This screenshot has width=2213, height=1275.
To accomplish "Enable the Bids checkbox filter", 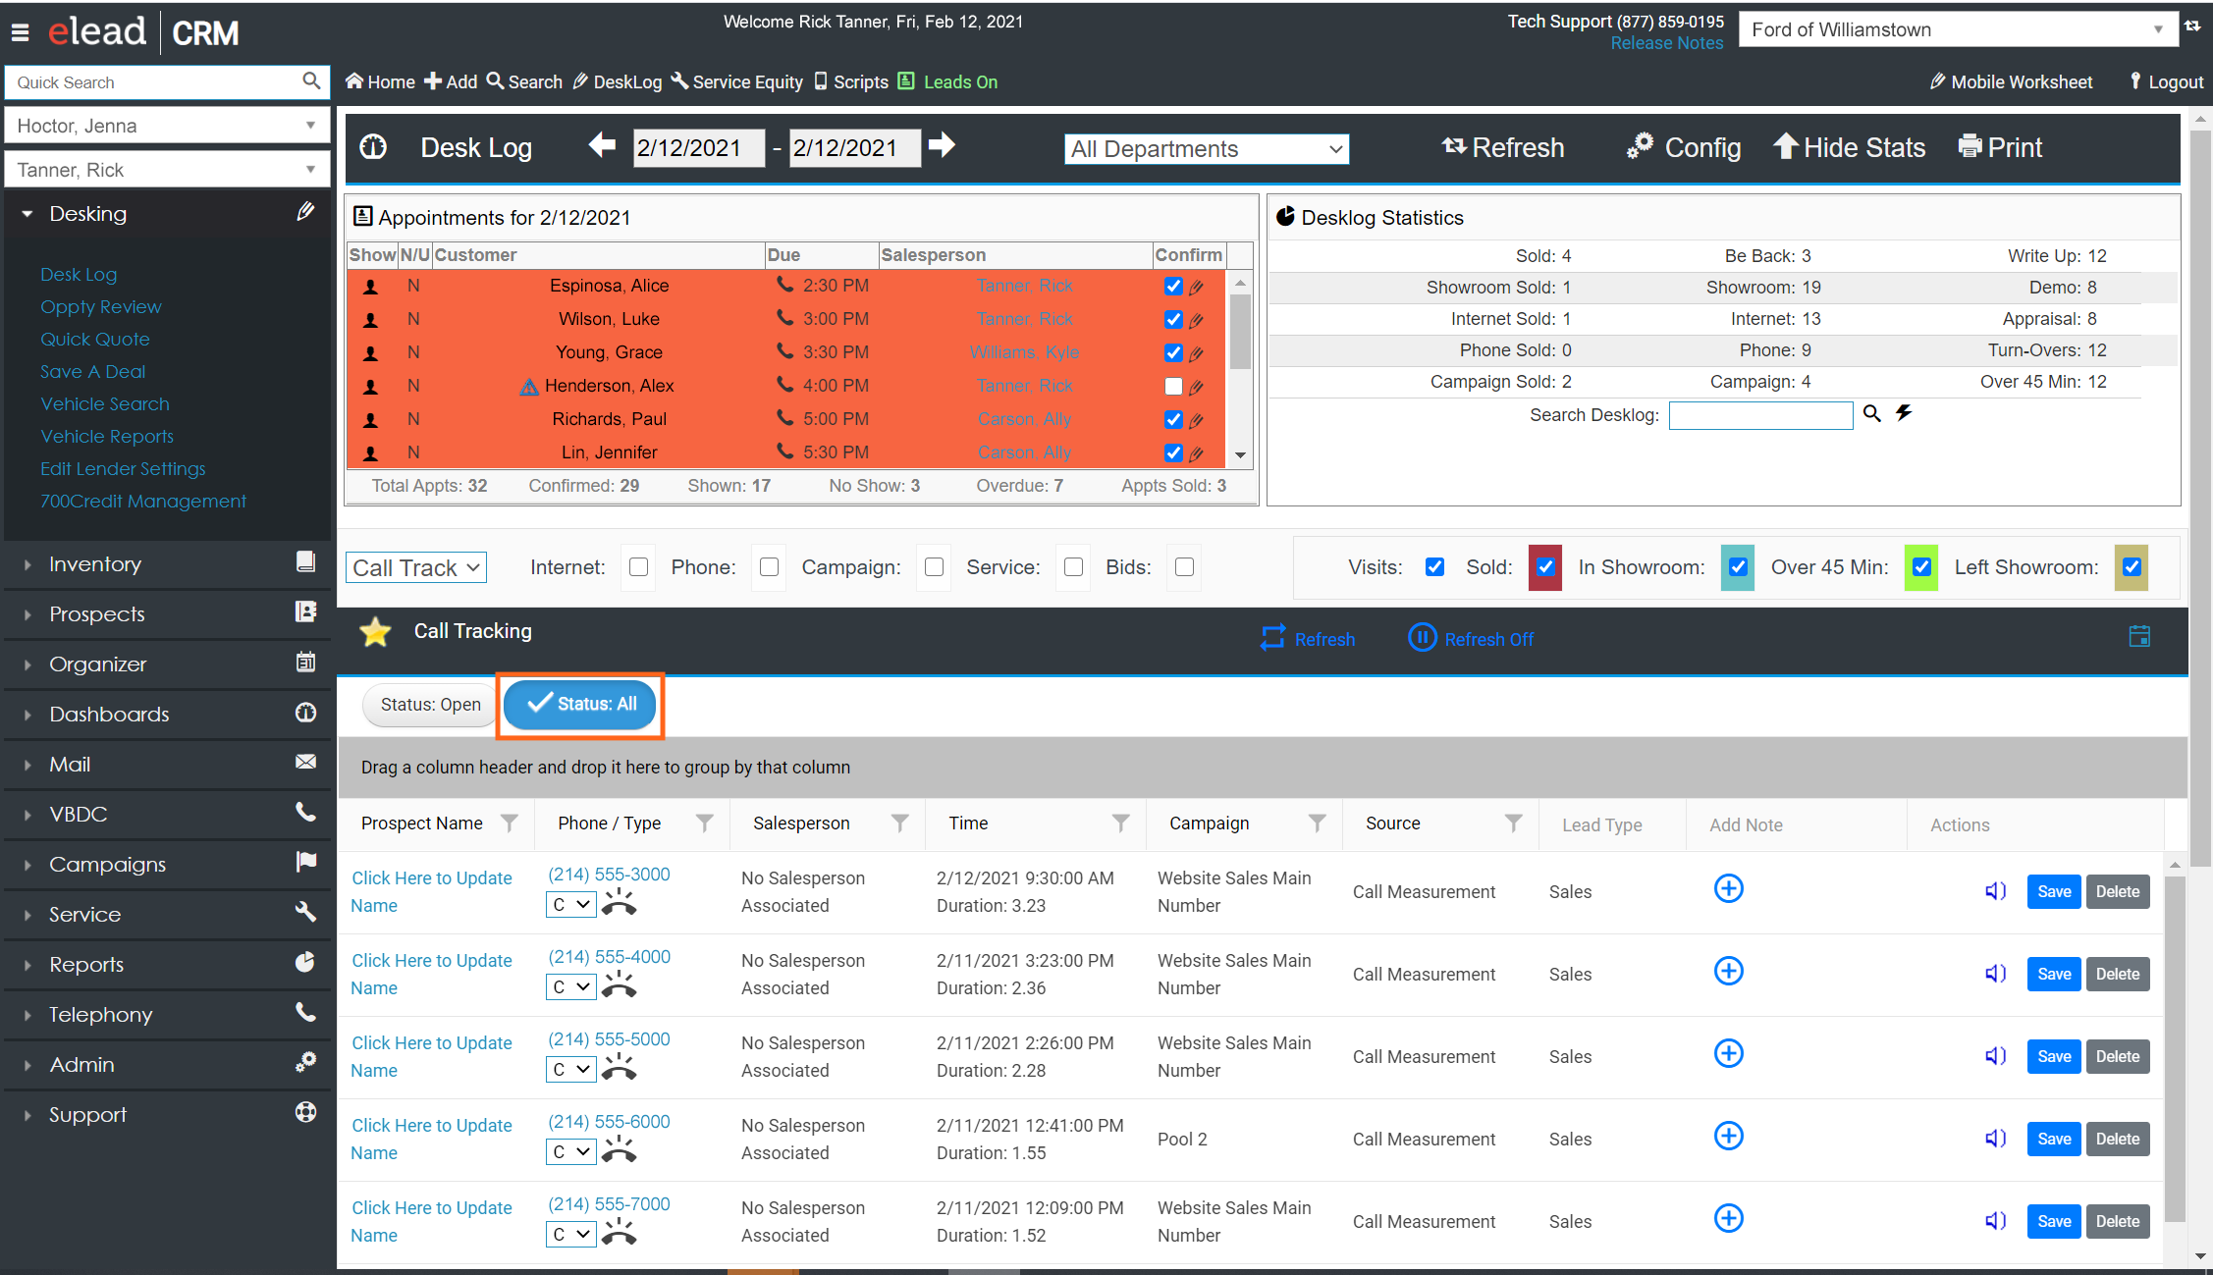I will coord(1184,567).
